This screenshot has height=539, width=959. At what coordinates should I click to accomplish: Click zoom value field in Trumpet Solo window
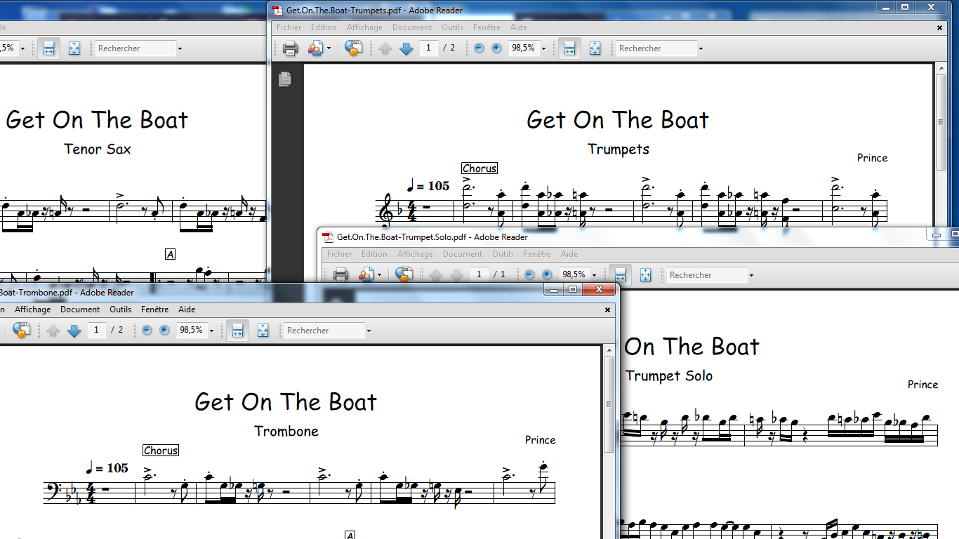click(574, 275)
